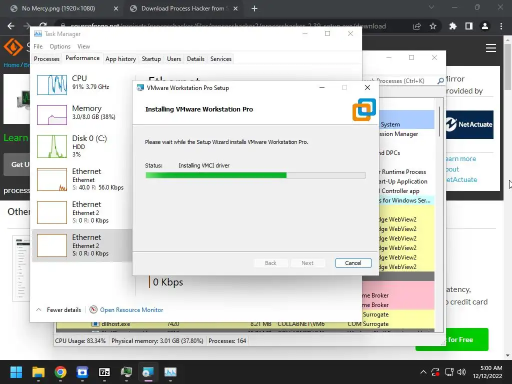Collapse with Fewer details
The width and height of the screenshot is (512, 384).
pyautogui.click(x=59, y=310)
